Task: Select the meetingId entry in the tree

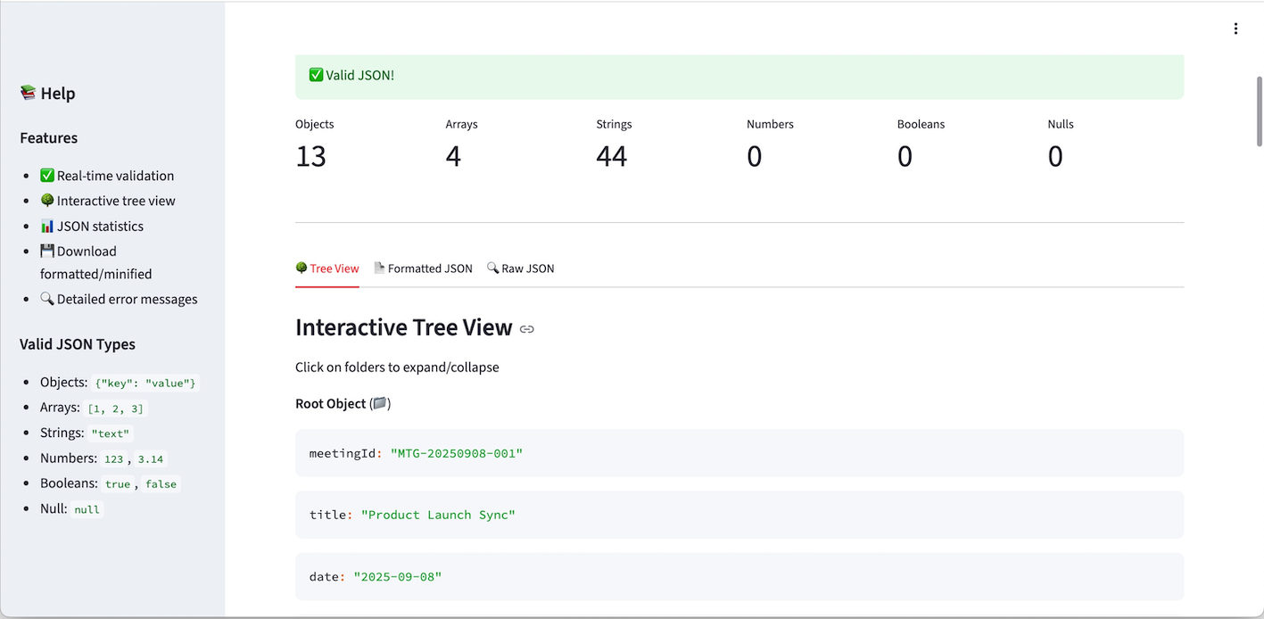Action: click(739, 453)
